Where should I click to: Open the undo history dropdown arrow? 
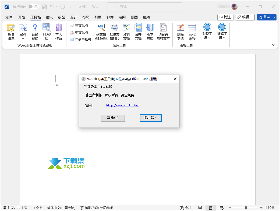click(56, 7)
